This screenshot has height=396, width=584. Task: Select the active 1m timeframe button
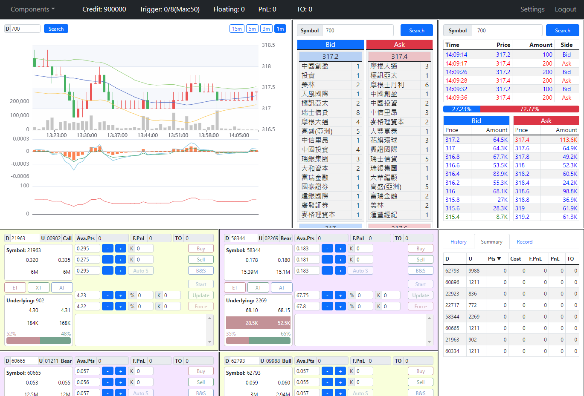coord(280,29)
